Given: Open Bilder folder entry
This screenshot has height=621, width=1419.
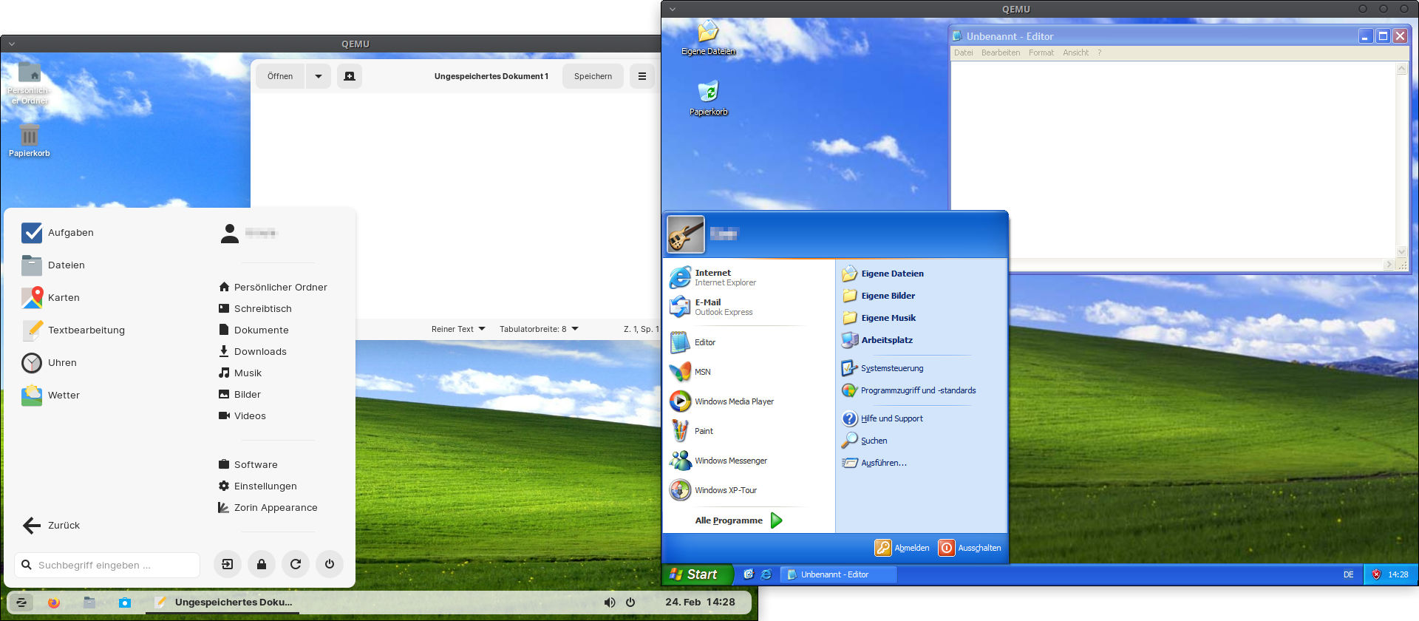Looking at the screenshot, I should tap(239, 394).
